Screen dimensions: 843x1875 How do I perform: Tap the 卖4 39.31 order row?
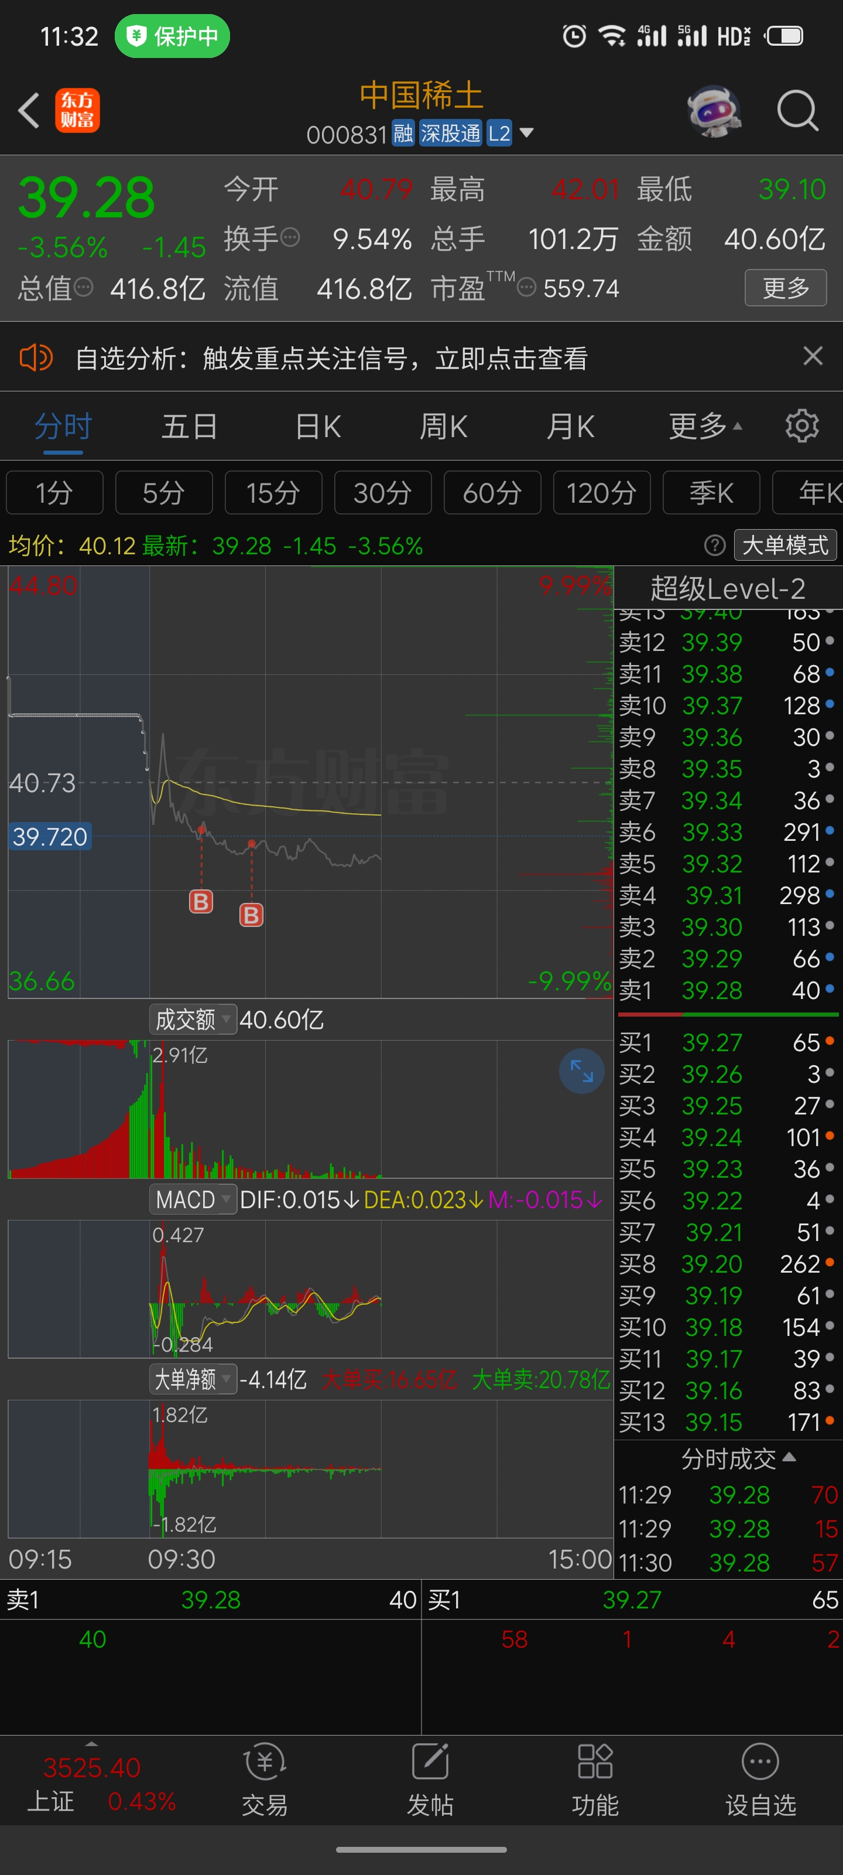[728, 895]
